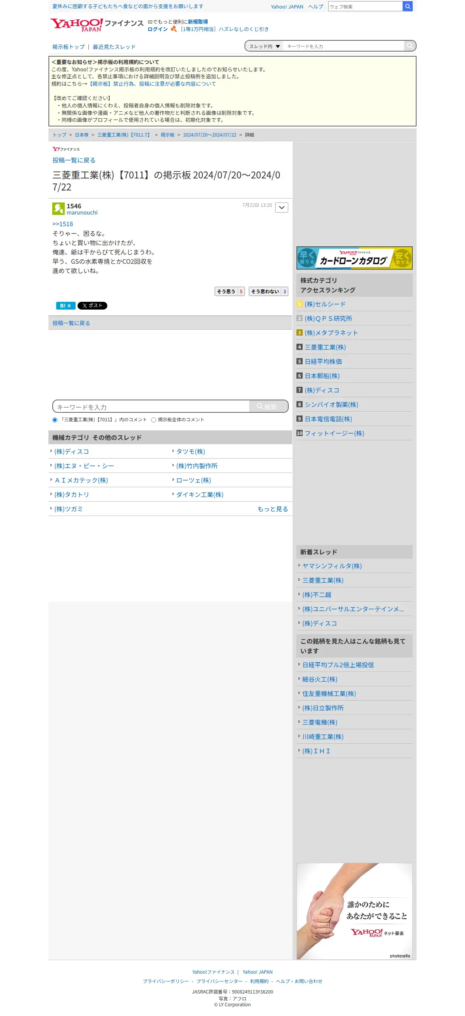Open the card loan catalog banner
This screenshot has height=1016, width=465.
354,258
